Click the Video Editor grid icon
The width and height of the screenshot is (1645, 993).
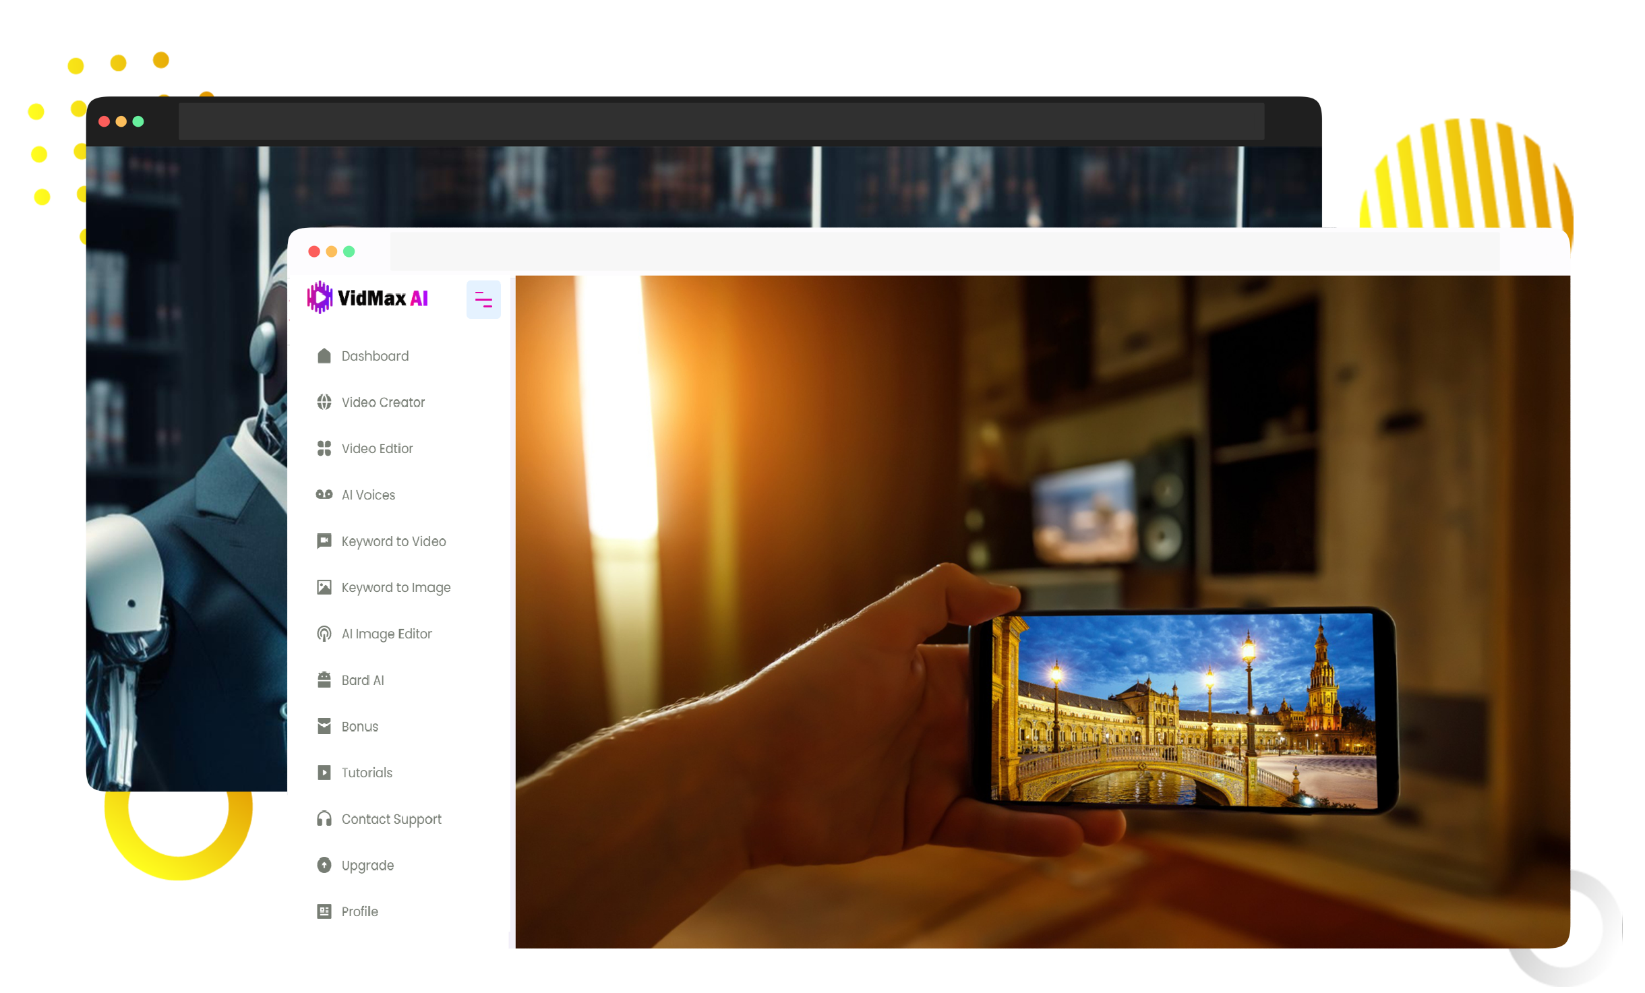(x=324, y=448)
